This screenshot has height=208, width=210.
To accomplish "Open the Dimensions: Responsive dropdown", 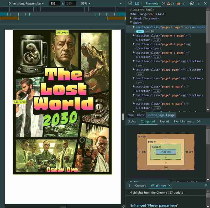I will (26, 3).
